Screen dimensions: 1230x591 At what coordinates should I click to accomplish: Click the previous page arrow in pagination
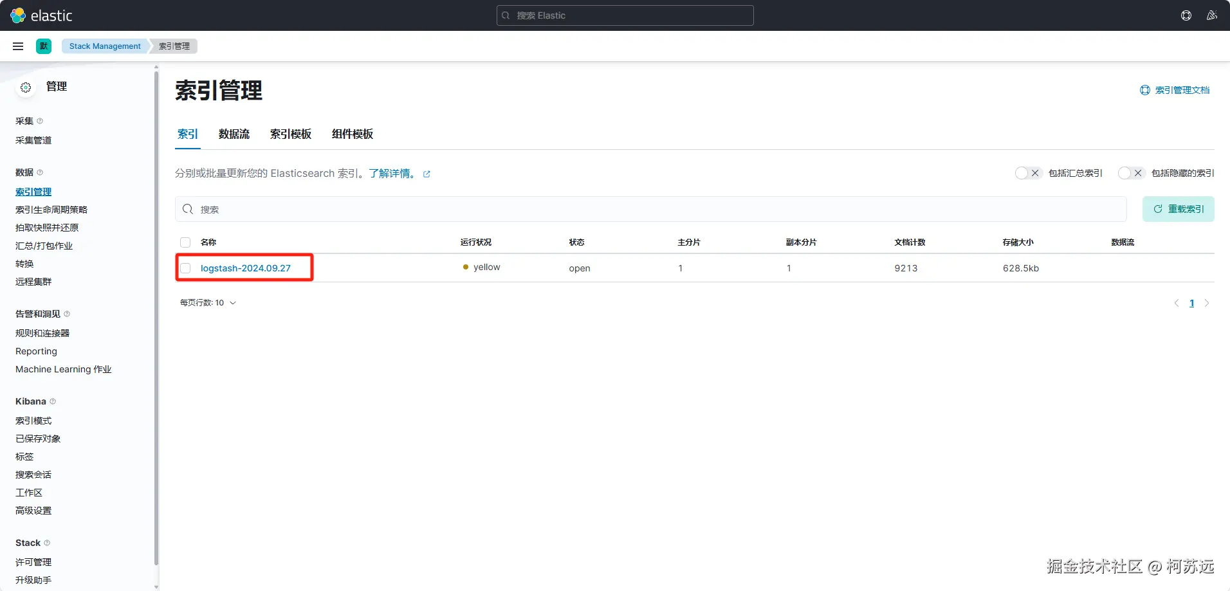tap(1177, 303)
